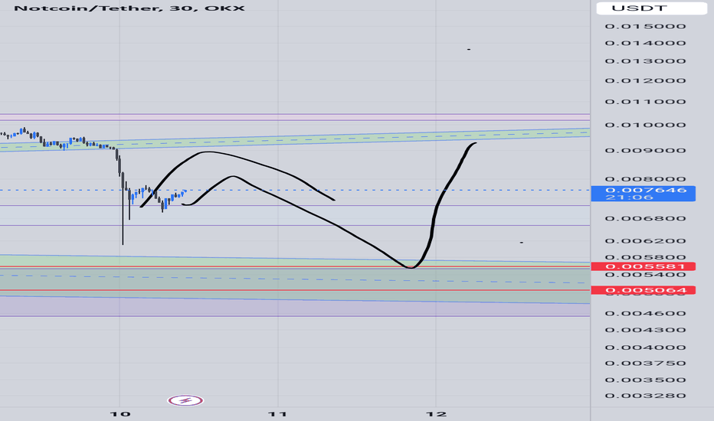Viewport: 714px width, 421px height.
Task: Click date label 10 on time axis
Action: tap(120, 413)
